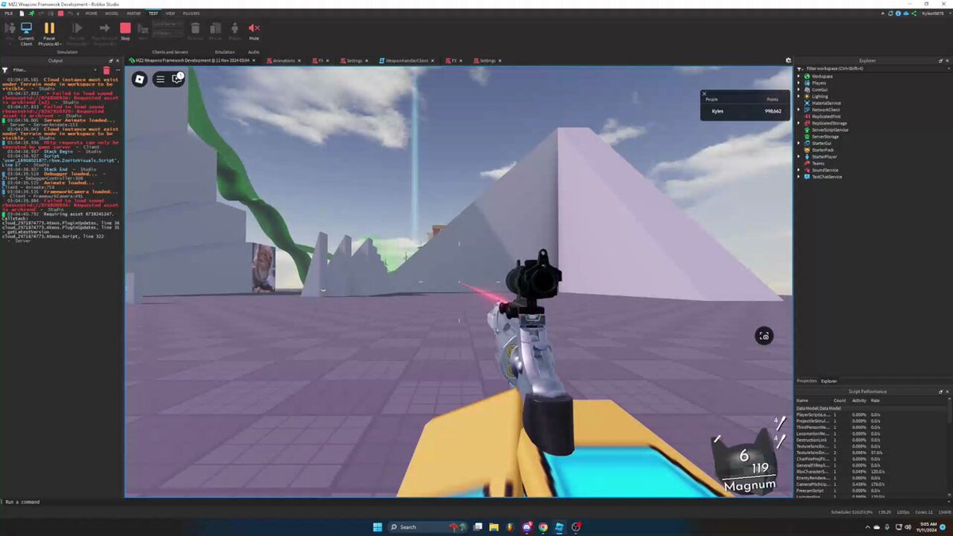
Task: Open Google Chrome from the Windows taskbar
Action: (543, 526)
